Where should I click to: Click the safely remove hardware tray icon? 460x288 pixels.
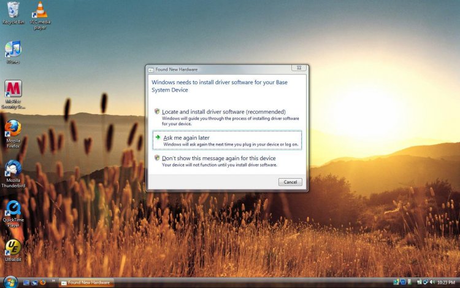tap(410, 282)
